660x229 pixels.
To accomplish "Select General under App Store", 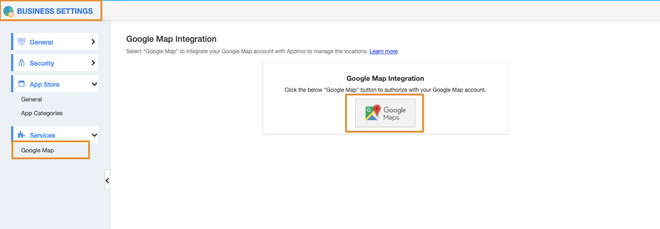I will 31,99.
